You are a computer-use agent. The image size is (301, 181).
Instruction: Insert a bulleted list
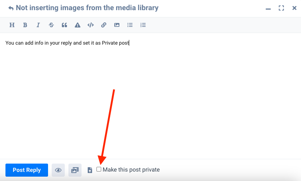click(130, 25)
